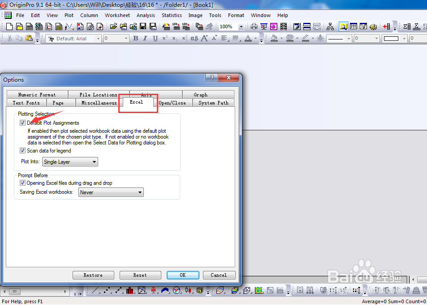The image size is (427, 305).
Task: Click the Slide Show presentation icon
Action: coord(264,26)
